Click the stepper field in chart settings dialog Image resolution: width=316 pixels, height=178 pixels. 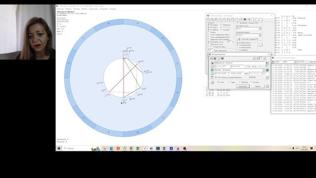tap(231, 42)
